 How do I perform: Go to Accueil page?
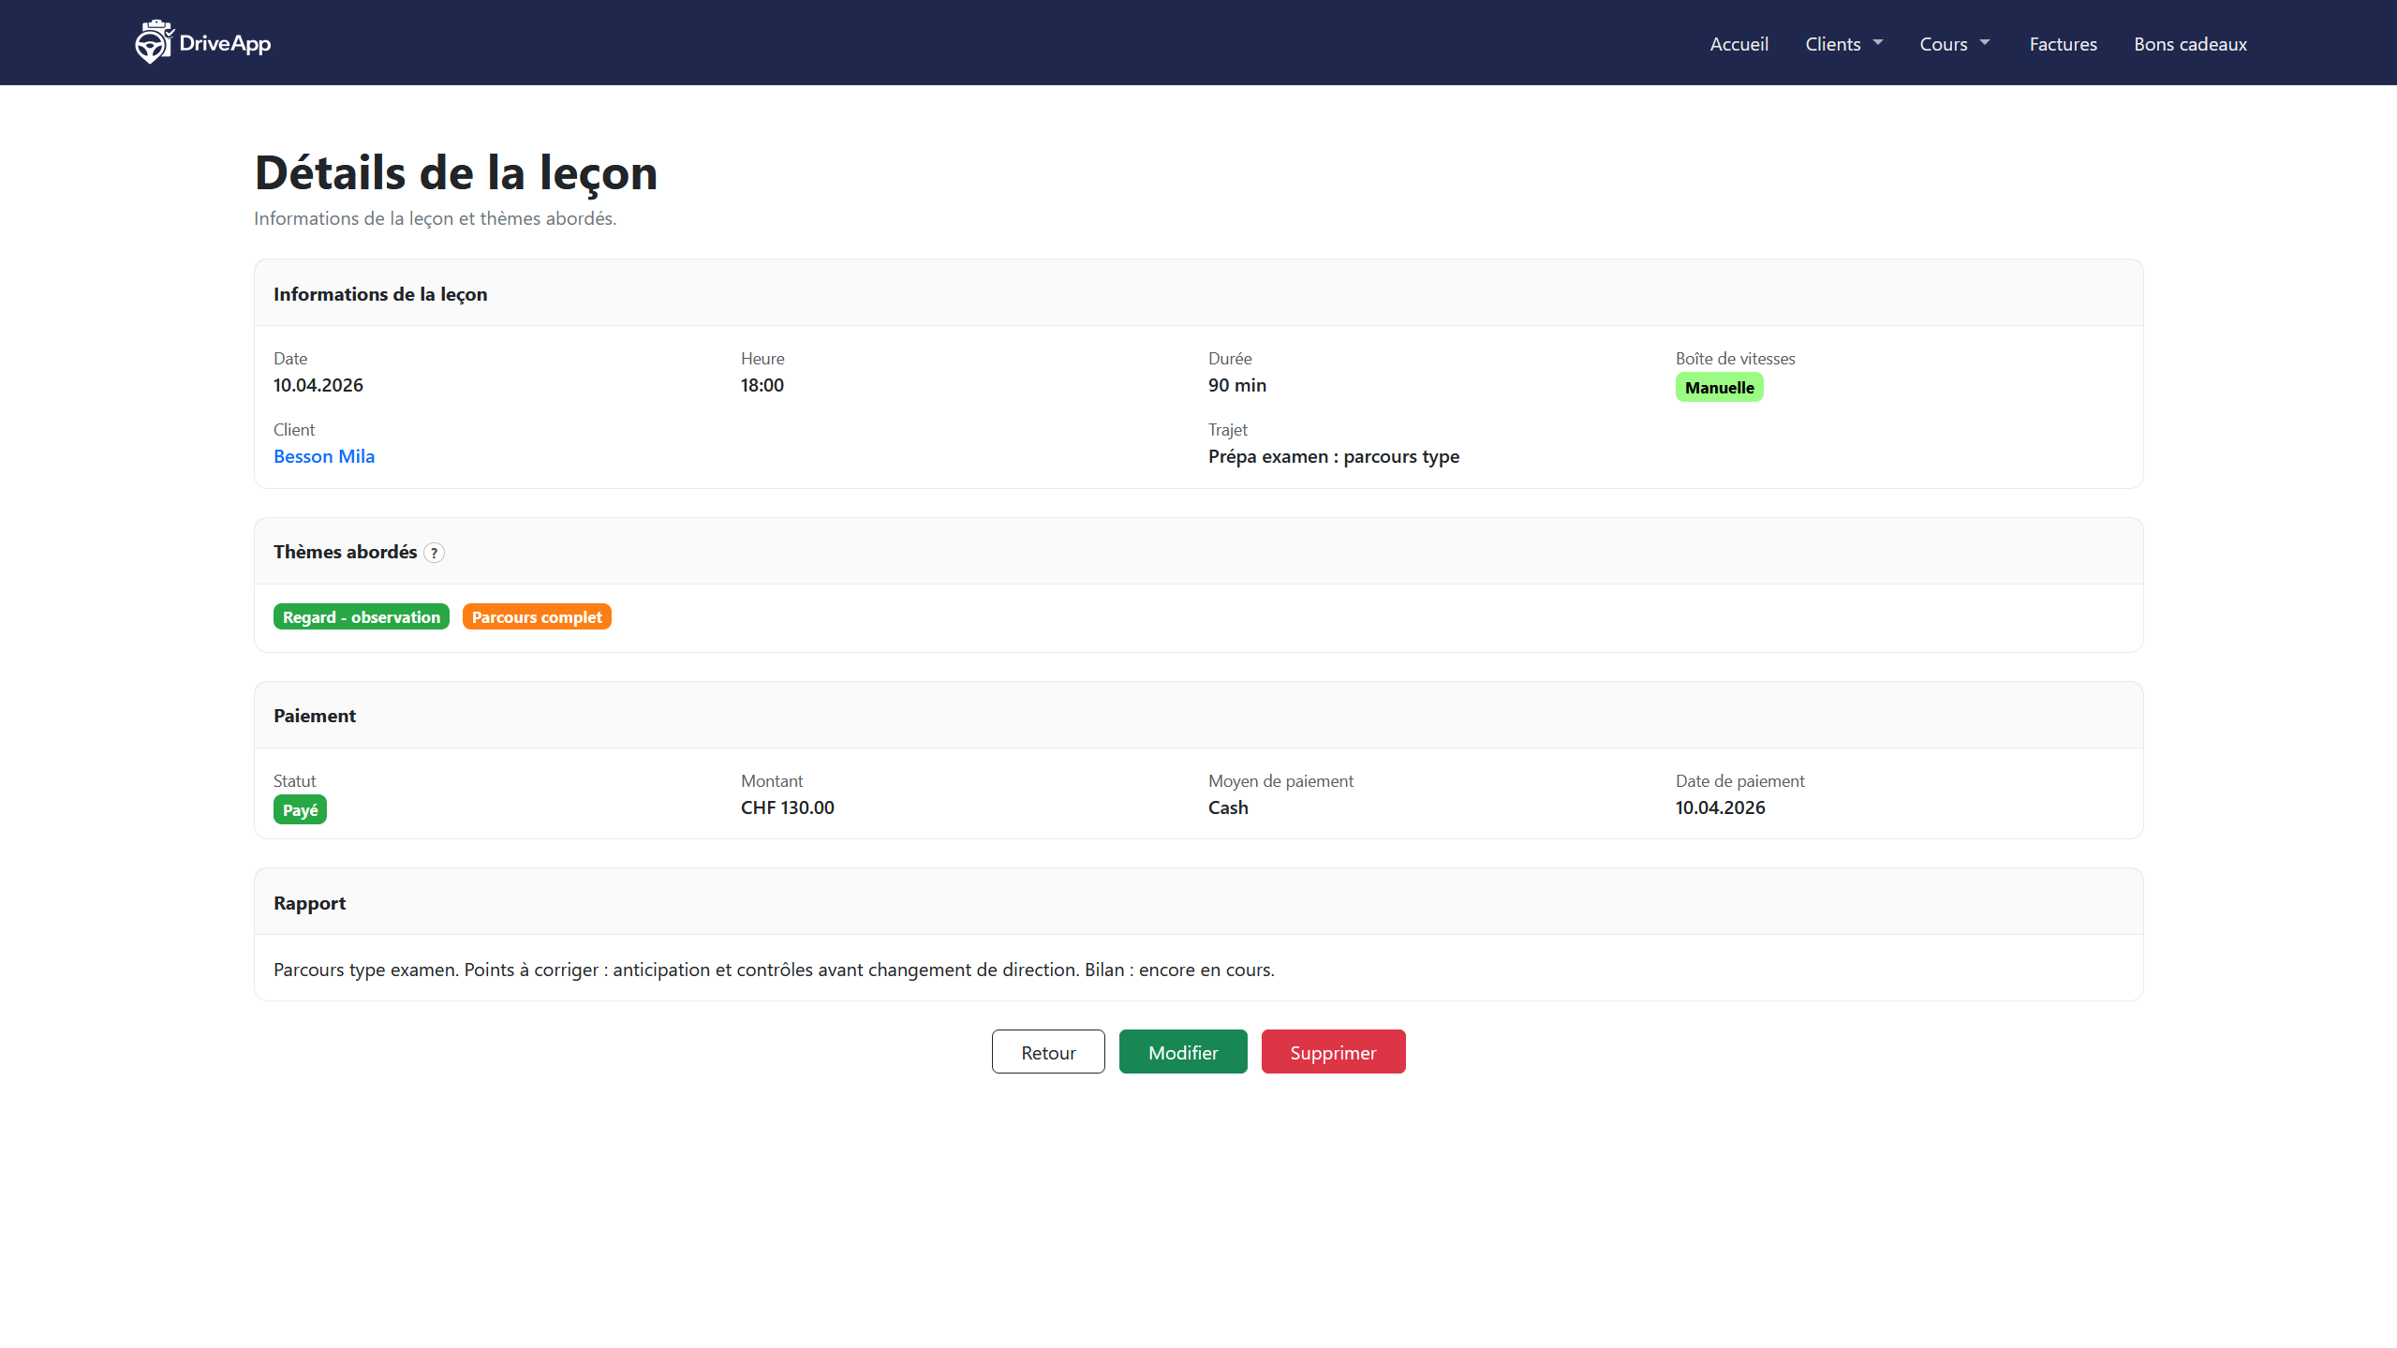(x=1739, y=44)
